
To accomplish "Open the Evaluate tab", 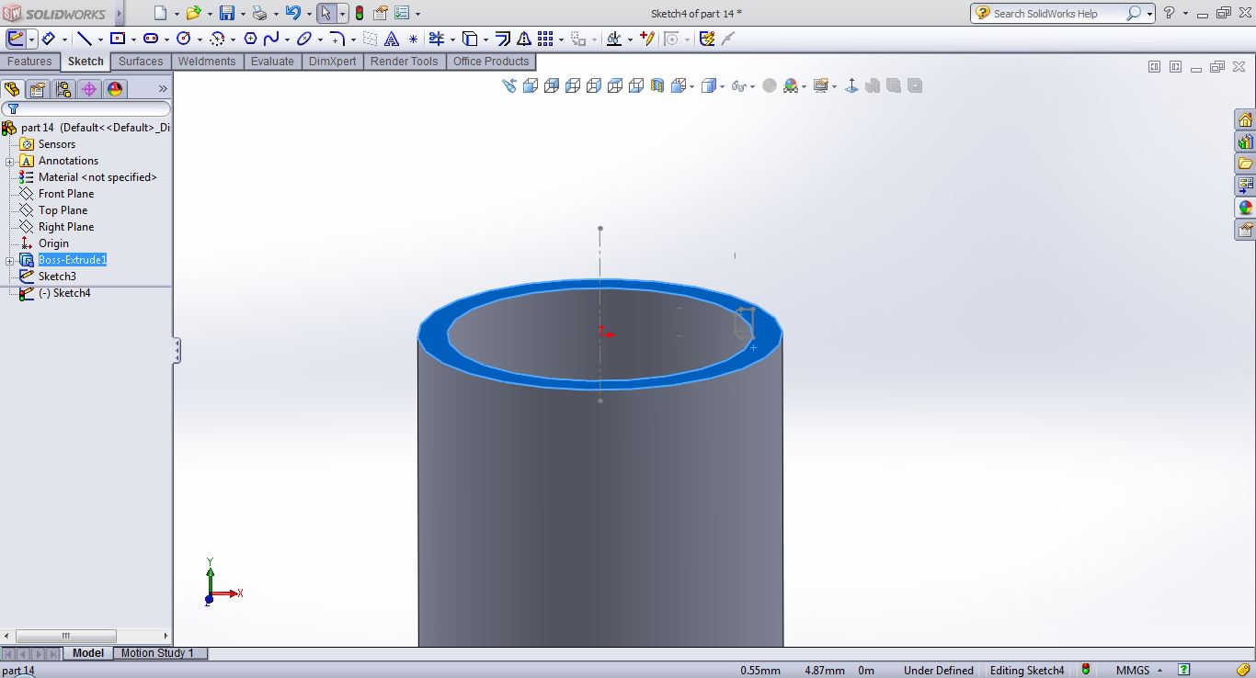I will (272, 62).
